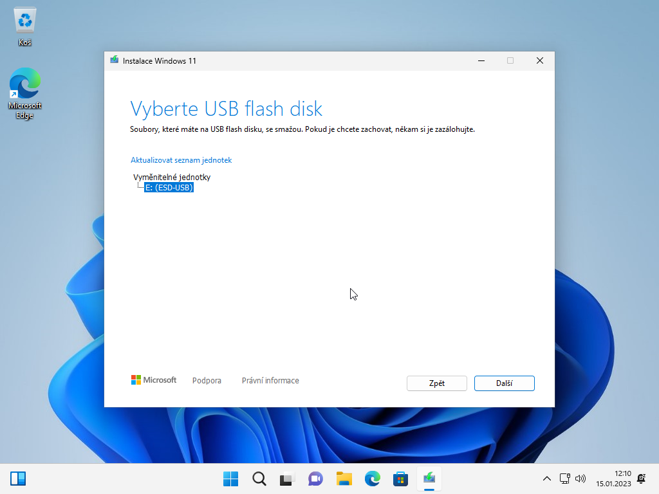Select the E: (ESD-USB) drive
Viewport: 659px width, 494px height.
tap(169, 188)
